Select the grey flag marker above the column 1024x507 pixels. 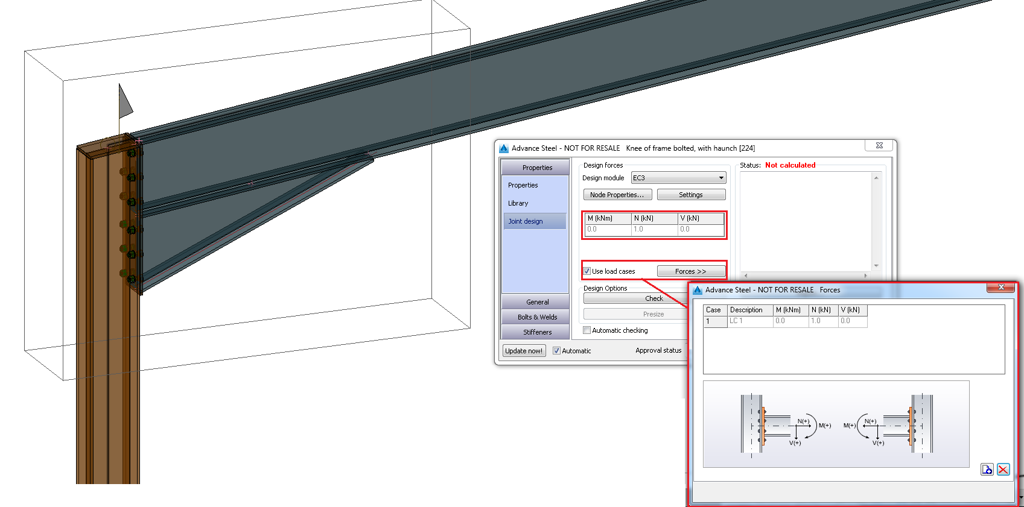pos(125,101)
